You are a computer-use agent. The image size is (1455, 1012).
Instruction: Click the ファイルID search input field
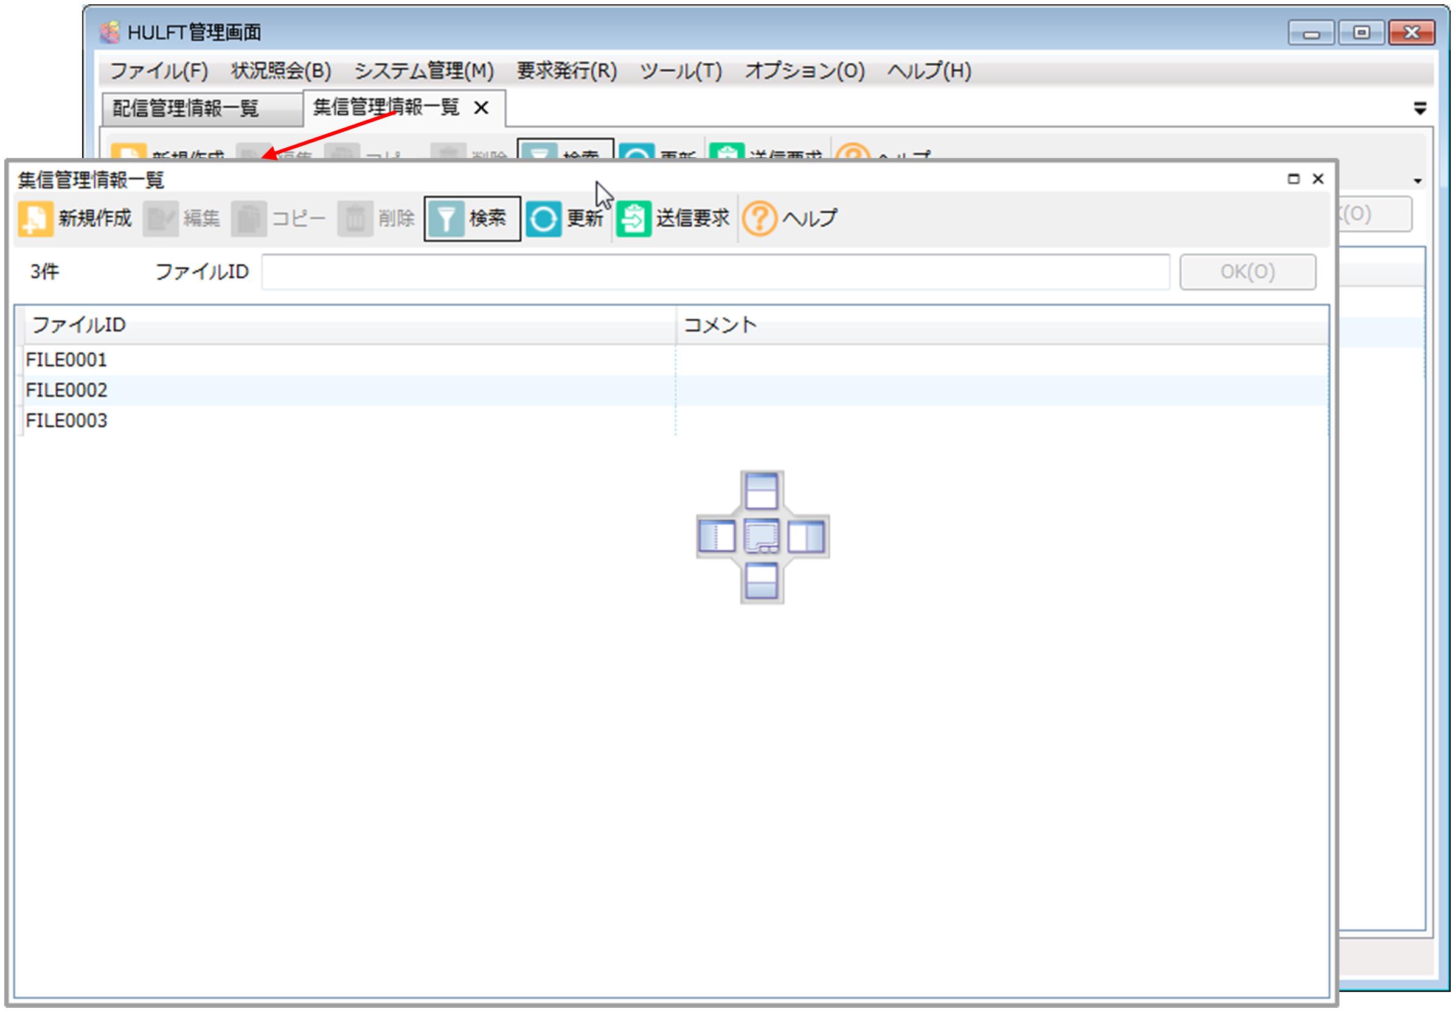pos(715,272)
